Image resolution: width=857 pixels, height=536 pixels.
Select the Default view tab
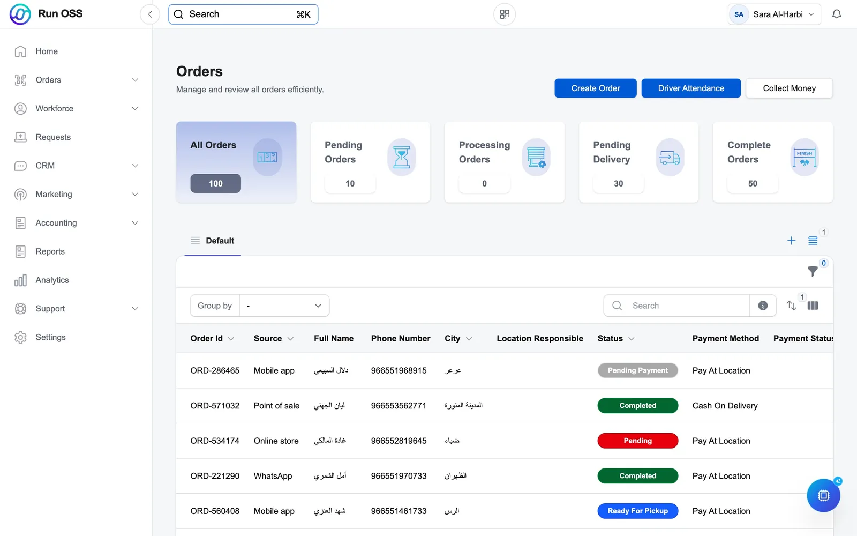tap(213, 241)
